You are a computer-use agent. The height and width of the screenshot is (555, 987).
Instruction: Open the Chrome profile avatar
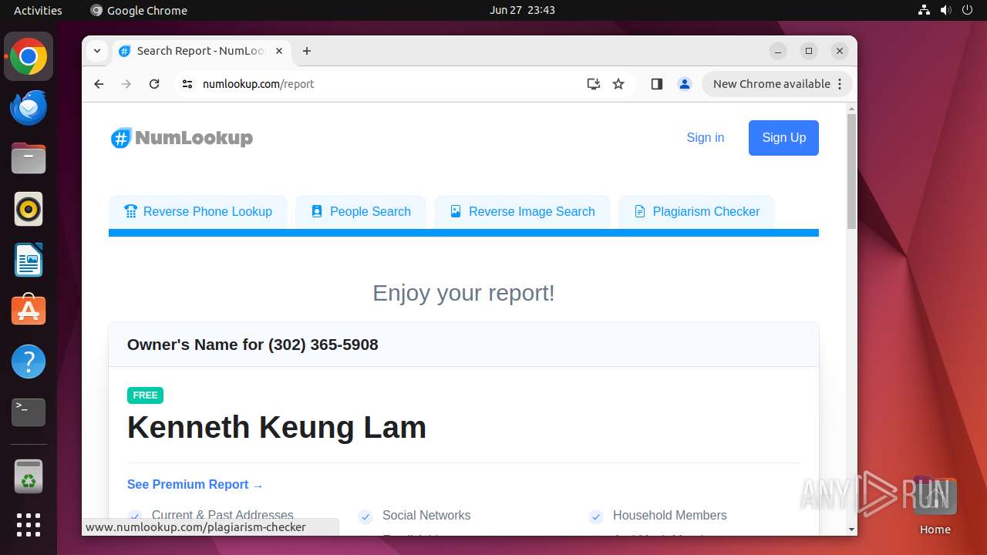684,84
